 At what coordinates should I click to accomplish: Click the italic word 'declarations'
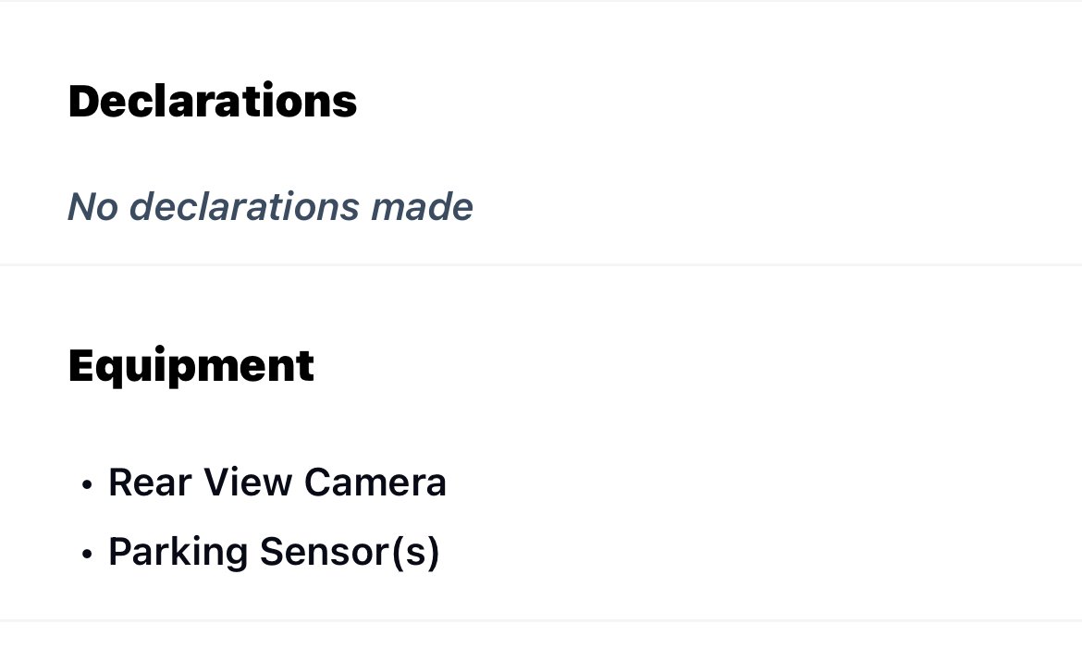coord(244,207)
